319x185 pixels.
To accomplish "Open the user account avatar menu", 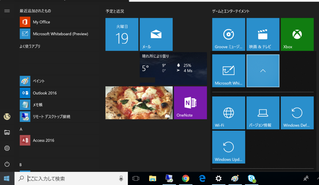I will 7,117.
